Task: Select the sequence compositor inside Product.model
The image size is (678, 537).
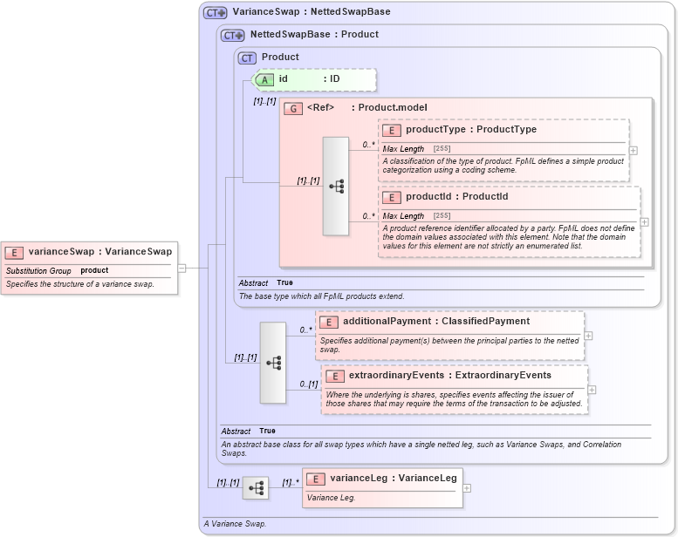Action: click(336, 187)
